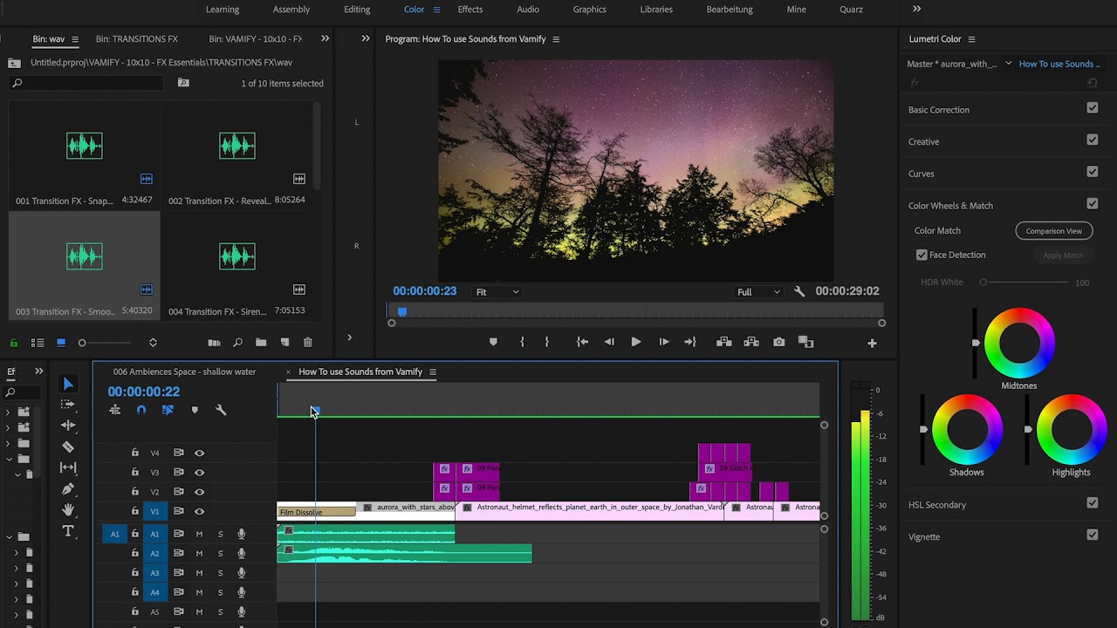
Task: Open timeline display settings wrench
Action: pyautogui.click(x=221, y=410)
